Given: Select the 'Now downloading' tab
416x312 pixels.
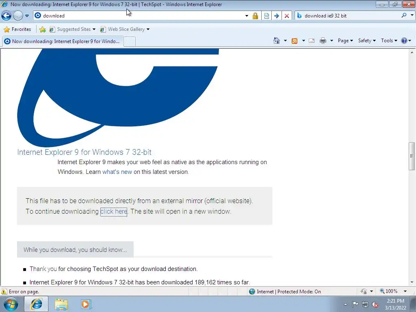Looking at the screenshot, I should [63, 41].
